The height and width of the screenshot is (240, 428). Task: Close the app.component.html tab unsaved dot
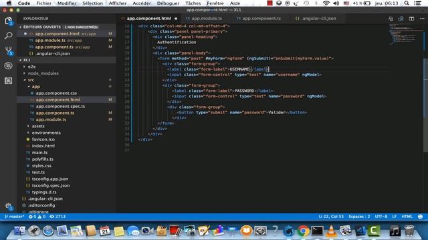click(176, 19)
